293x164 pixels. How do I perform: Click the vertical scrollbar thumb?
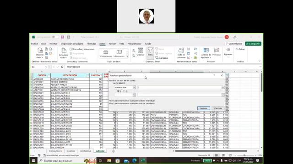tap(261, 82)
